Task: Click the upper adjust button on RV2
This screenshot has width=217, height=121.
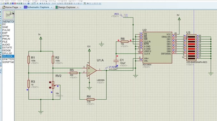Action: [x=50, y=82]
